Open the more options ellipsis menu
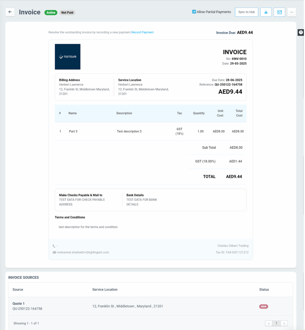 291,12
